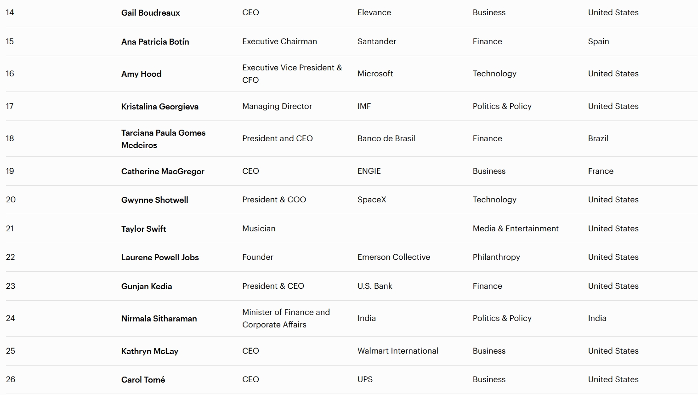Click the Spain country cell
Screen dimensions: 698x395
(598, 41)
